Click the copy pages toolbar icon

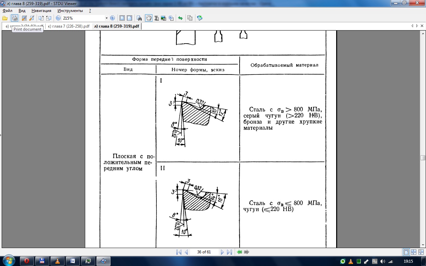[x=190, y=18]
